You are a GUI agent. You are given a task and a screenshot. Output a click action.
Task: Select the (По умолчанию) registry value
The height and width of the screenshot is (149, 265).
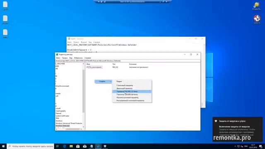[94, 67]
